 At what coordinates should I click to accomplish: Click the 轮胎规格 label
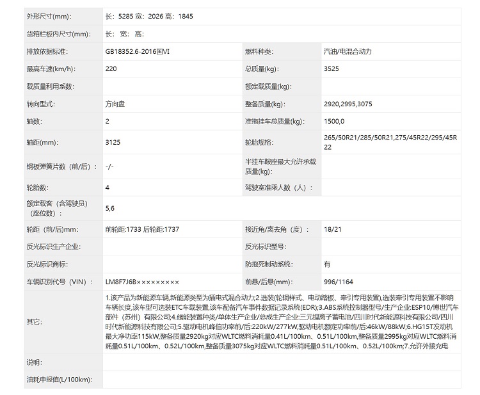coord(259,142)
